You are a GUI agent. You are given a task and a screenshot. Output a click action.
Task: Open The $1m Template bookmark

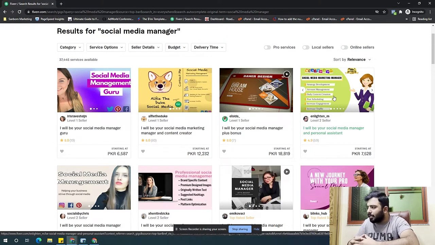pos(152,19)
